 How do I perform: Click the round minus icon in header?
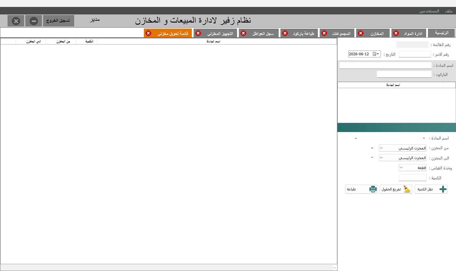click(34, 21)
